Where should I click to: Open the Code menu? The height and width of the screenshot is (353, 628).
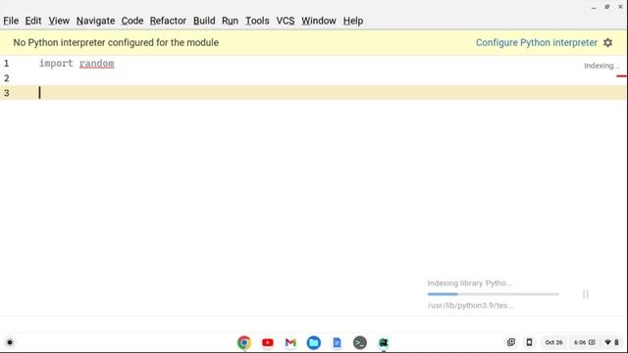point(132,21)
